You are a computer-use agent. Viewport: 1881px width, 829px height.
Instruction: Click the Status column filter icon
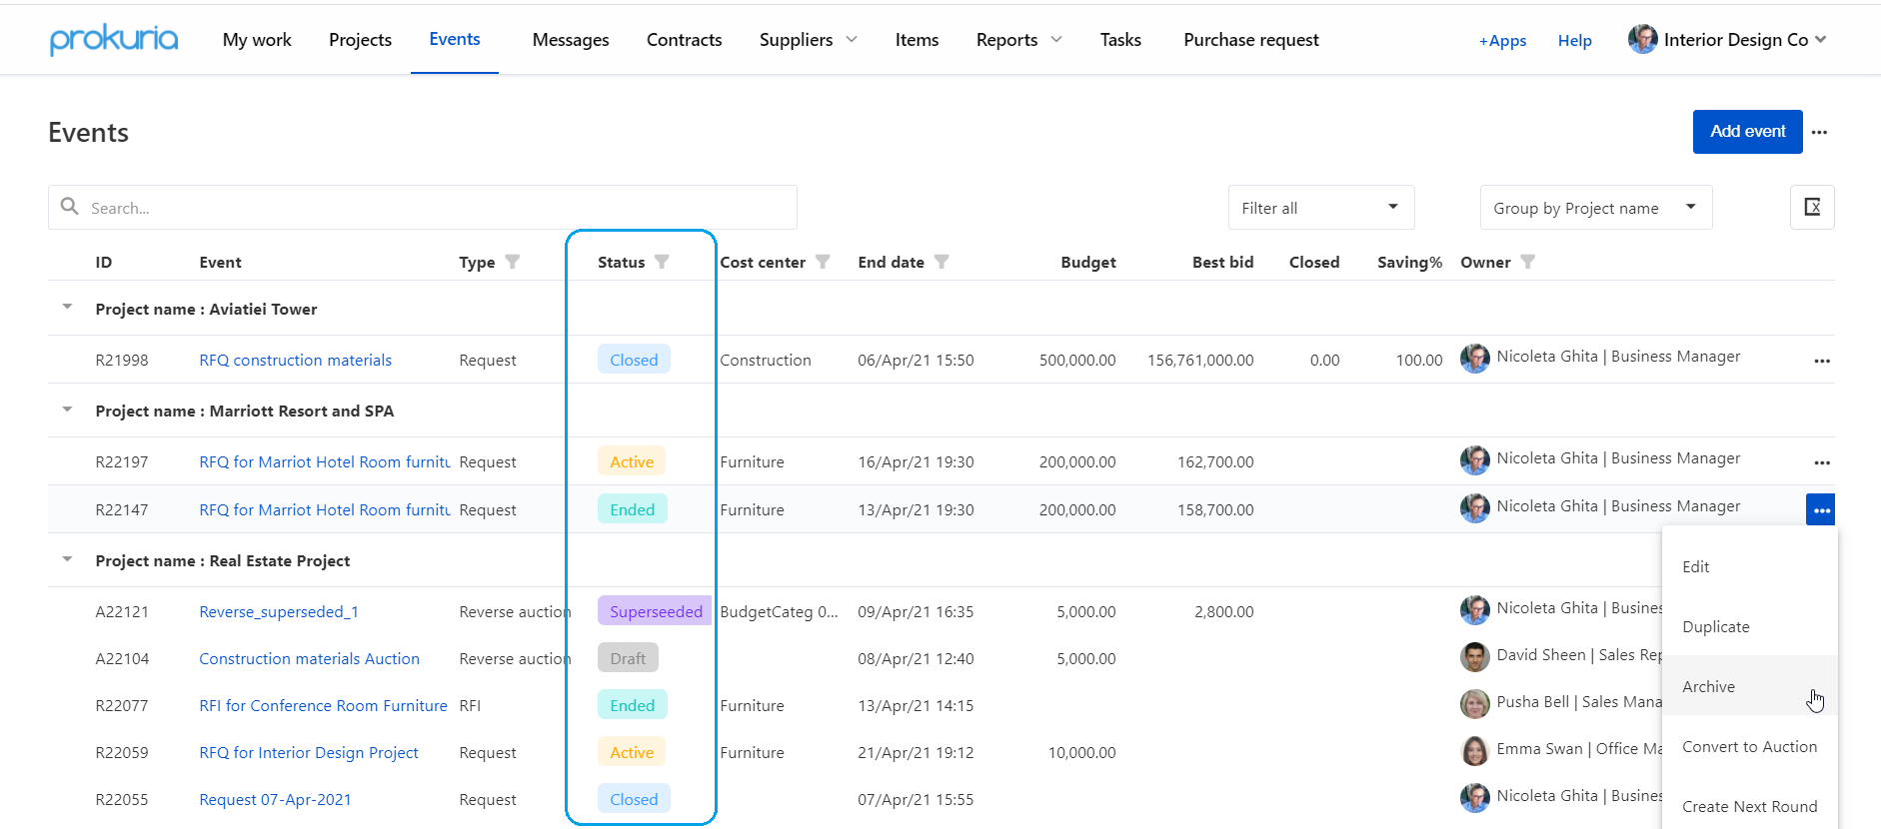(662, 262)
